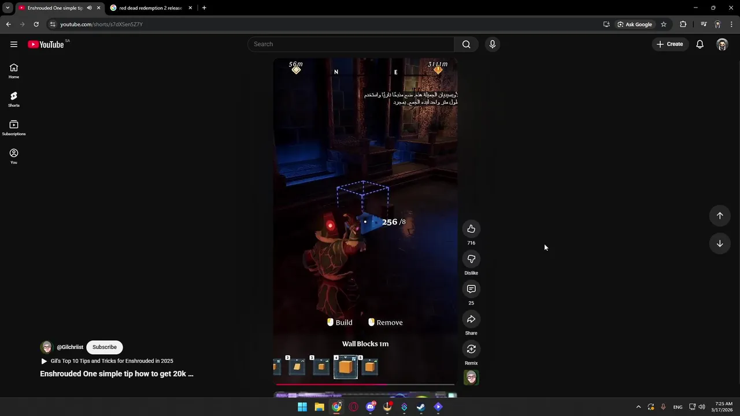Click the YouTube logo

pos(46,44)
